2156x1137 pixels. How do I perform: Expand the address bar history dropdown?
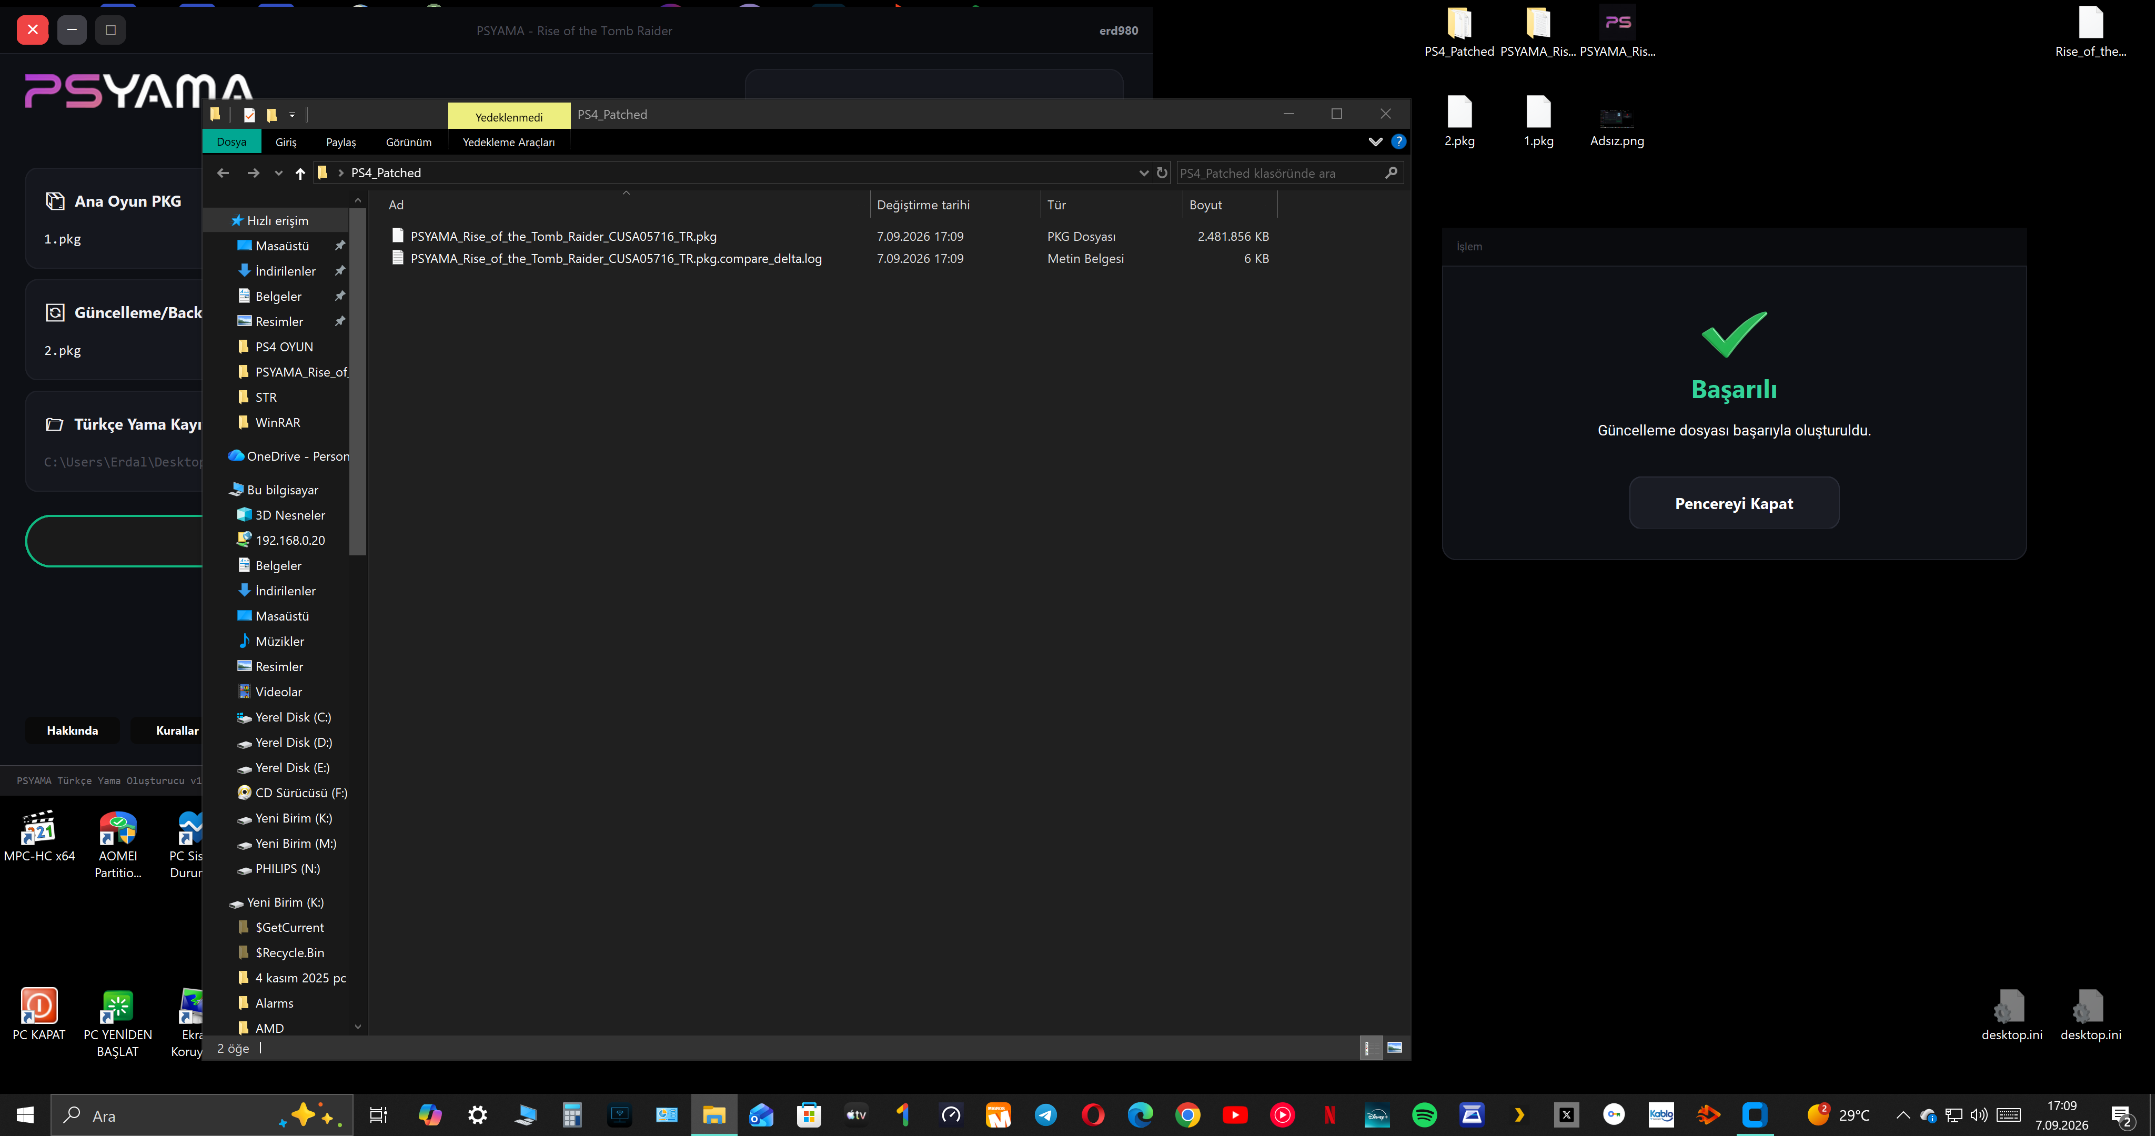point(1143,172)
